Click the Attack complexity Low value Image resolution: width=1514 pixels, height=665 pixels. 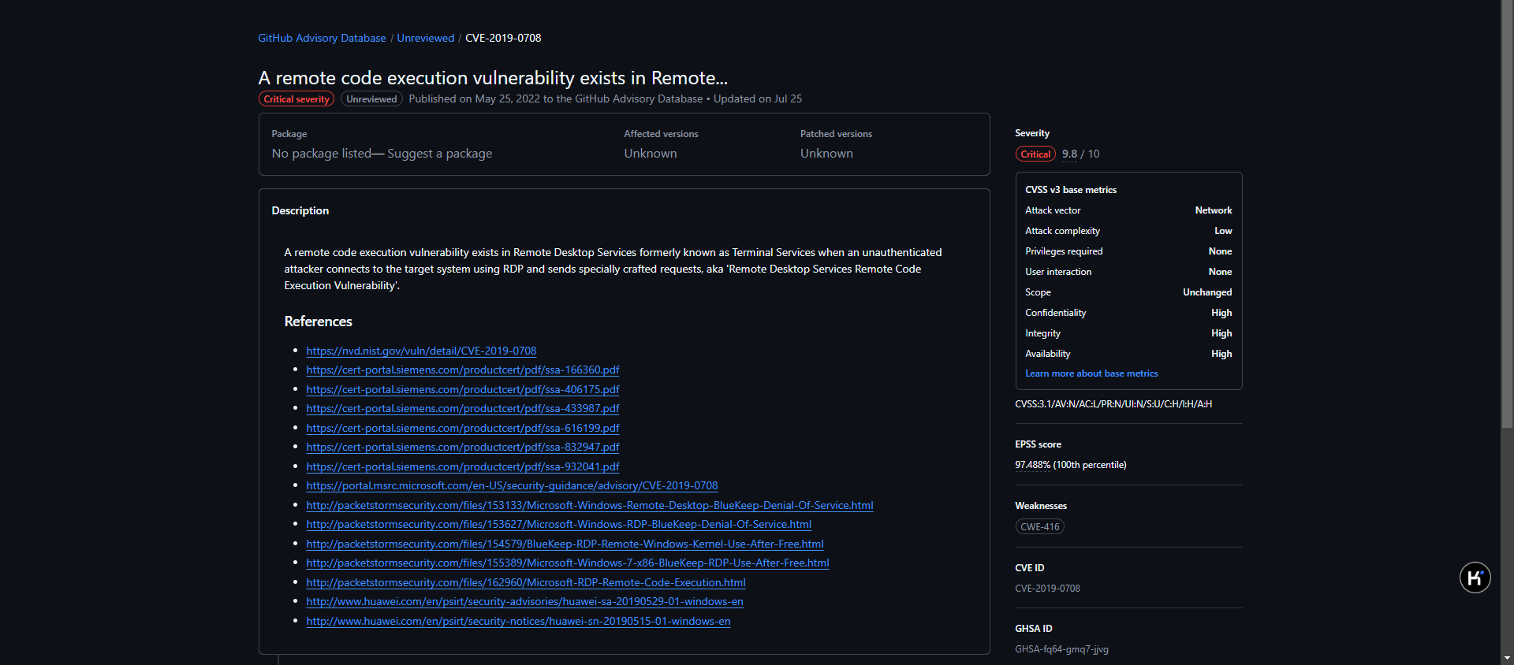point(1223,231)
